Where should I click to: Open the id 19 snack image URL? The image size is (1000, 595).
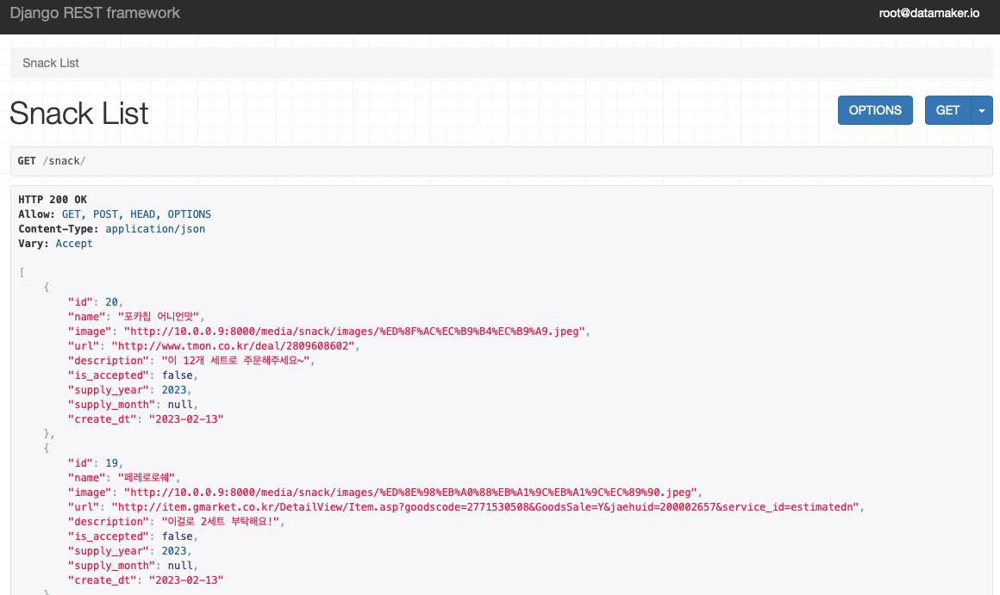pyautogui.click(x=410, y=493)
